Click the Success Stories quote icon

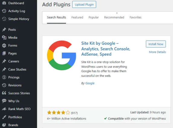click(4, 93)
